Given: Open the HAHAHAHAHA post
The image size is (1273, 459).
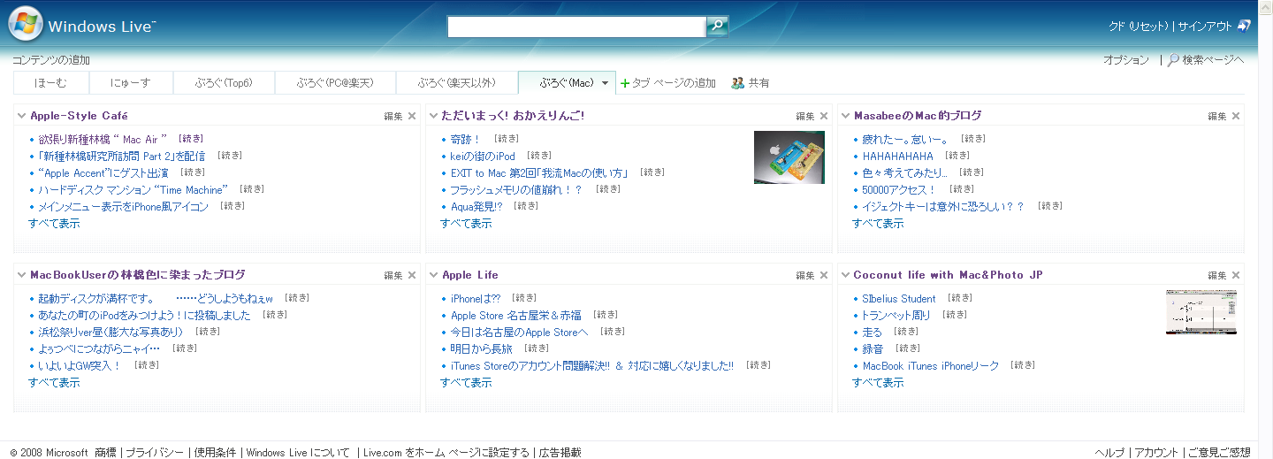Looking at the screenshot, I should click(x=897, y=157).
